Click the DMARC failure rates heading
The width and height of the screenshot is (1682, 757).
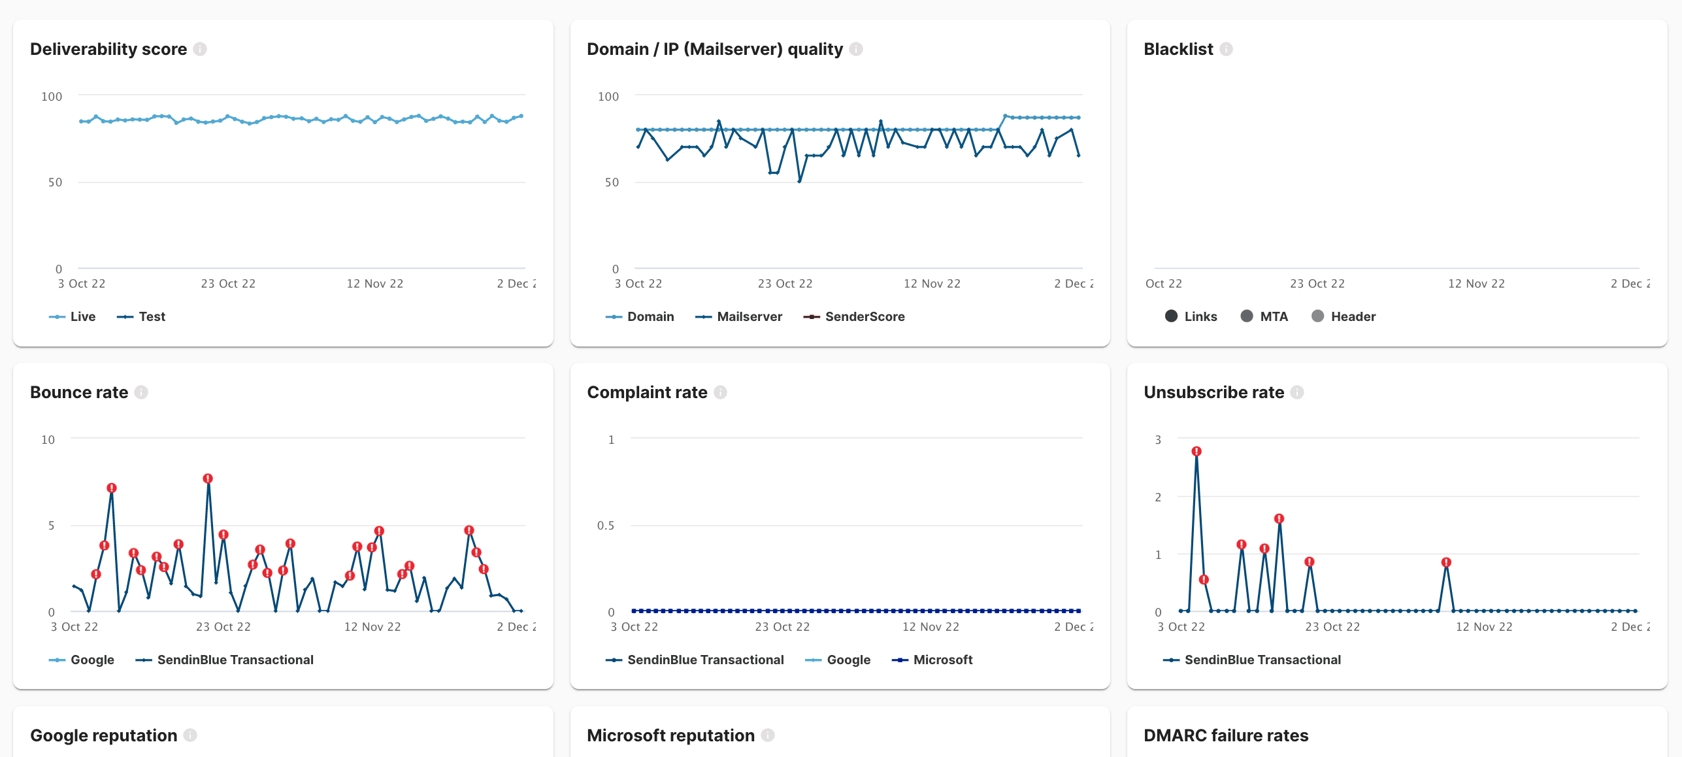[x=1226, y=735]
